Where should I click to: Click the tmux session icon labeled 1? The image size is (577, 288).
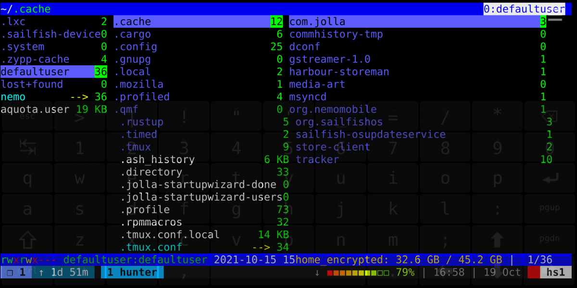16,273
